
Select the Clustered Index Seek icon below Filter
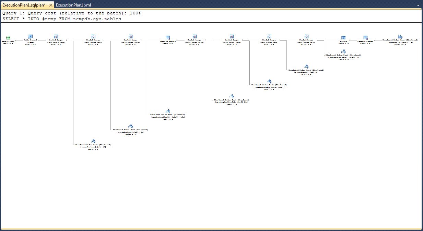[x=343, y=51]
